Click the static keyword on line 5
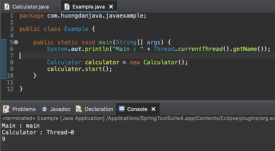This screenshot has width=275, height=151. coord(68,42)
